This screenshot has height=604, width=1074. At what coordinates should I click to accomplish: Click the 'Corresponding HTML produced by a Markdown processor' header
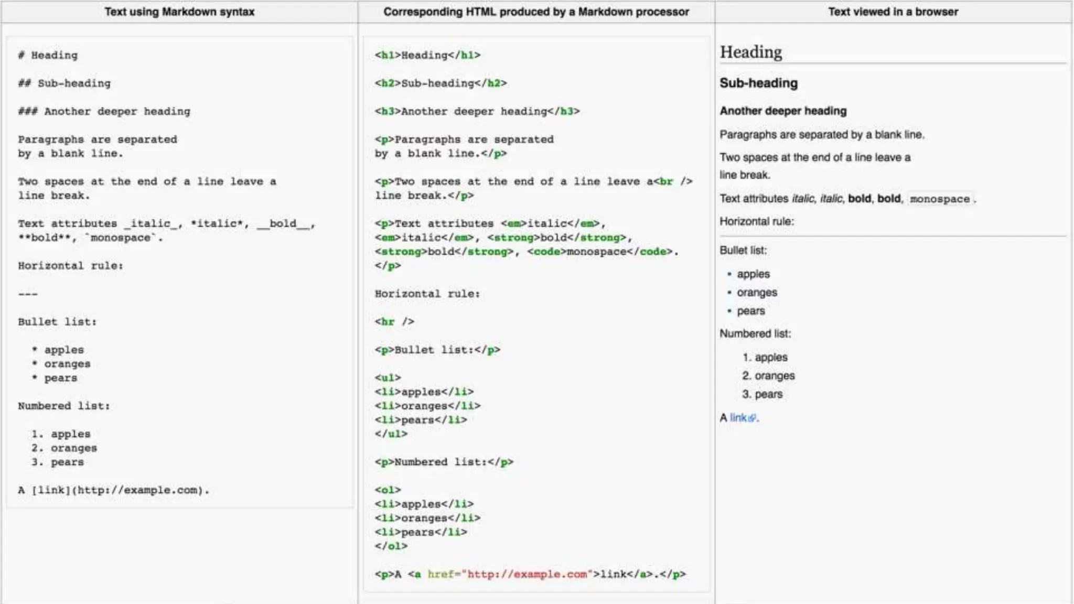coord(536,12)
